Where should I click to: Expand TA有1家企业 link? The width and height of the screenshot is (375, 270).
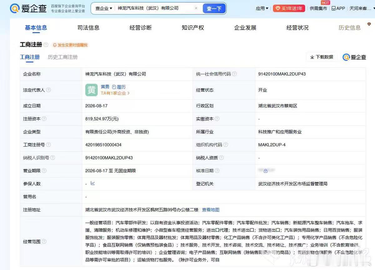click(115, 93)
